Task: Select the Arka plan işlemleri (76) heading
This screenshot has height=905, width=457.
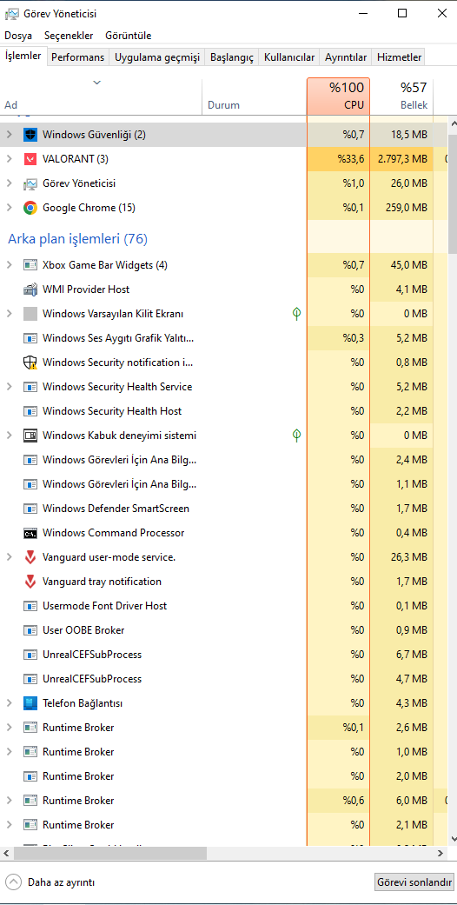Action: tap(78, 238)
